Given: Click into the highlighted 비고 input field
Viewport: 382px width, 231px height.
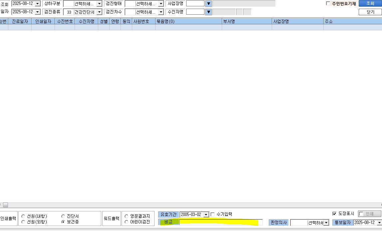Looking at the screenshot, I should (221, 222).
